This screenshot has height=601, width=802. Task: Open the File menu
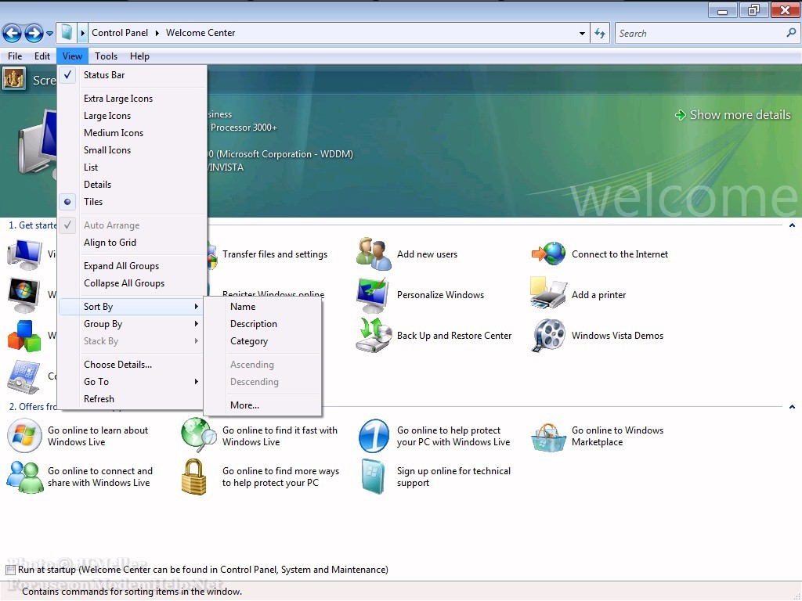point(15,56)
